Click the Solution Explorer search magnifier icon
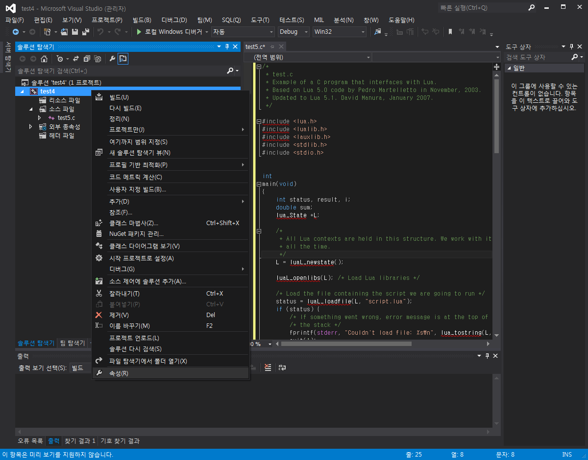The height and width of the screenshot is (460, 588). (230, 71)
